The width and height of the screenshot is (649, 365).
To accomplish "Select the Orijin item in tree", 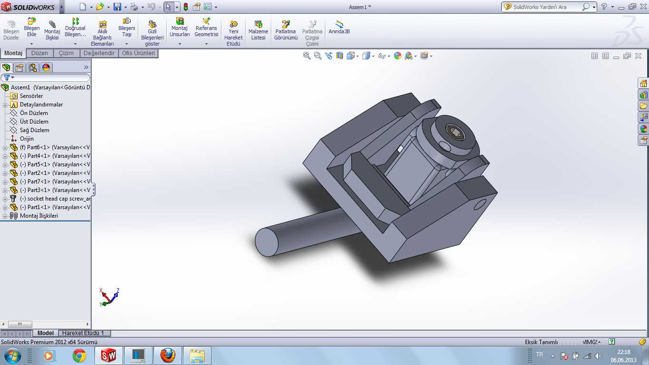I will 27,139.
